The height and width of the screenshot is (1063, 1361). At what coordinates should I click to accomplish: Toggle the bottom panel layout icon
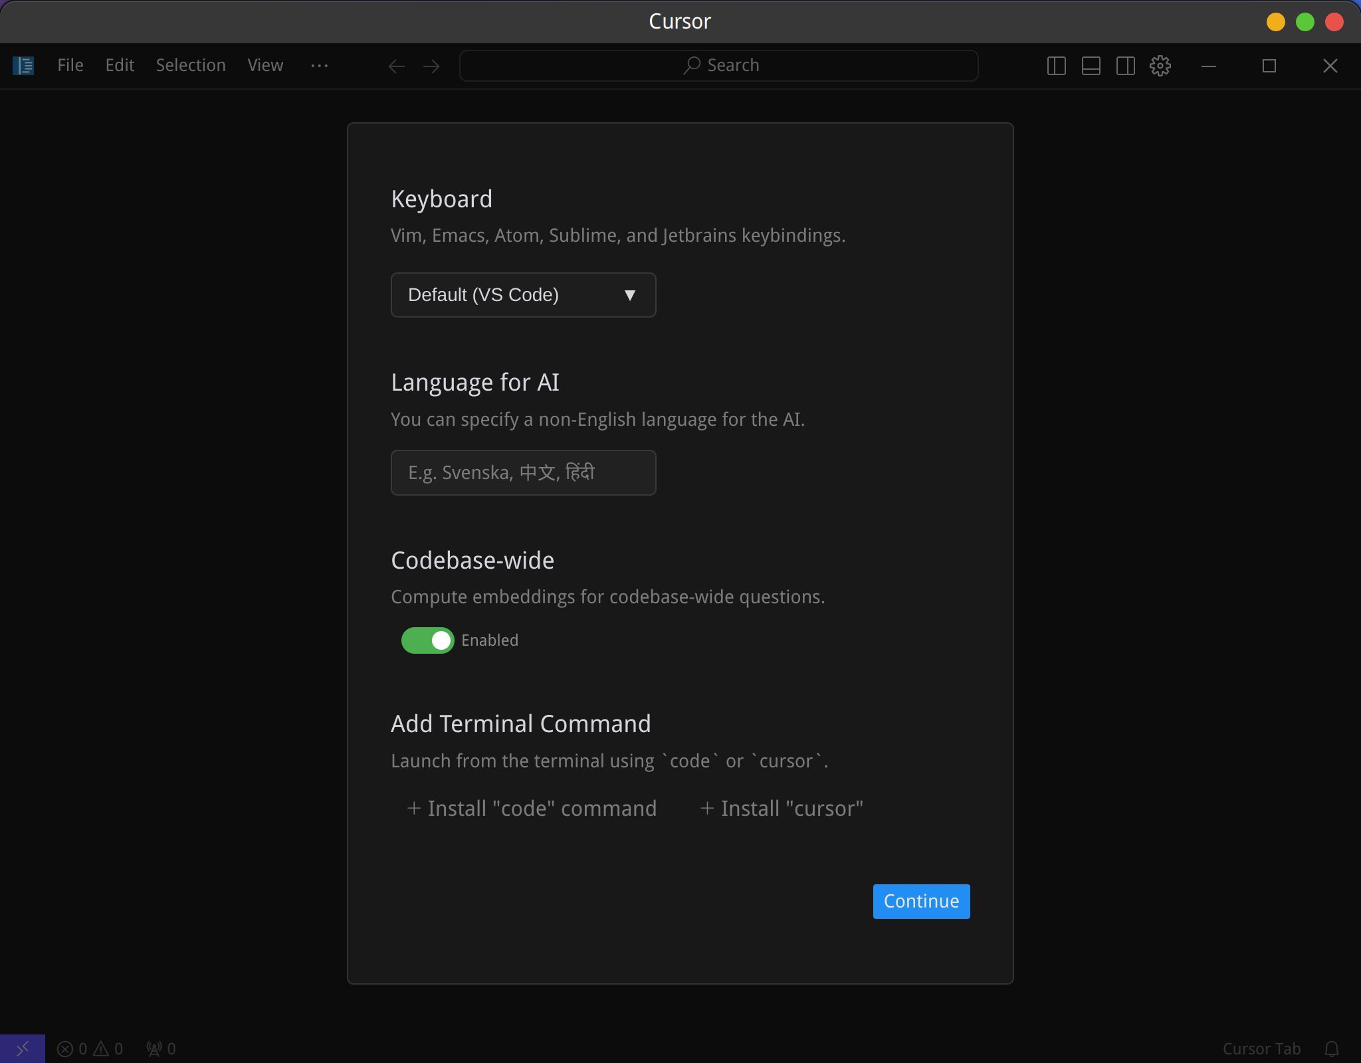[1091, 66]
